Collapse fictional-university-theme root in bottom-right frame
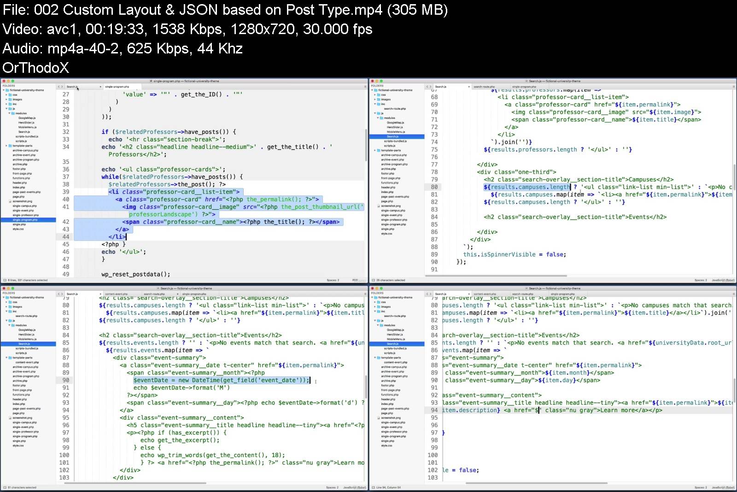 (373, 298)
